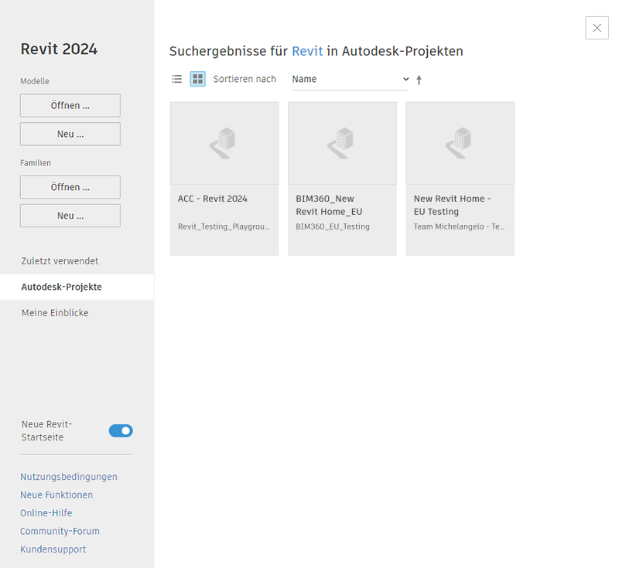The image size is (619, 568).
Task: Click the Team Michelangelo hub name
Action: 459,226
